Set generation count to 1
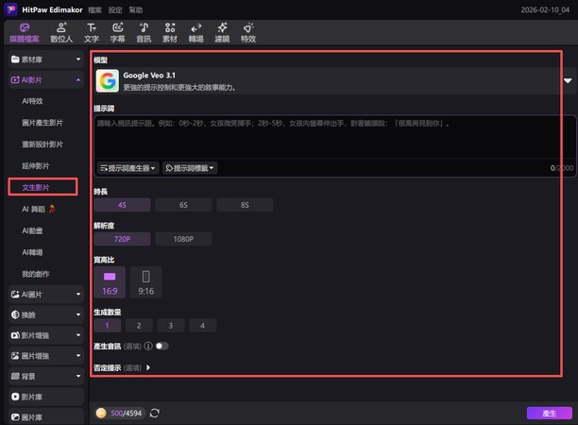The width and height of the screenshot is (578, 425). [x=108, y=326]
